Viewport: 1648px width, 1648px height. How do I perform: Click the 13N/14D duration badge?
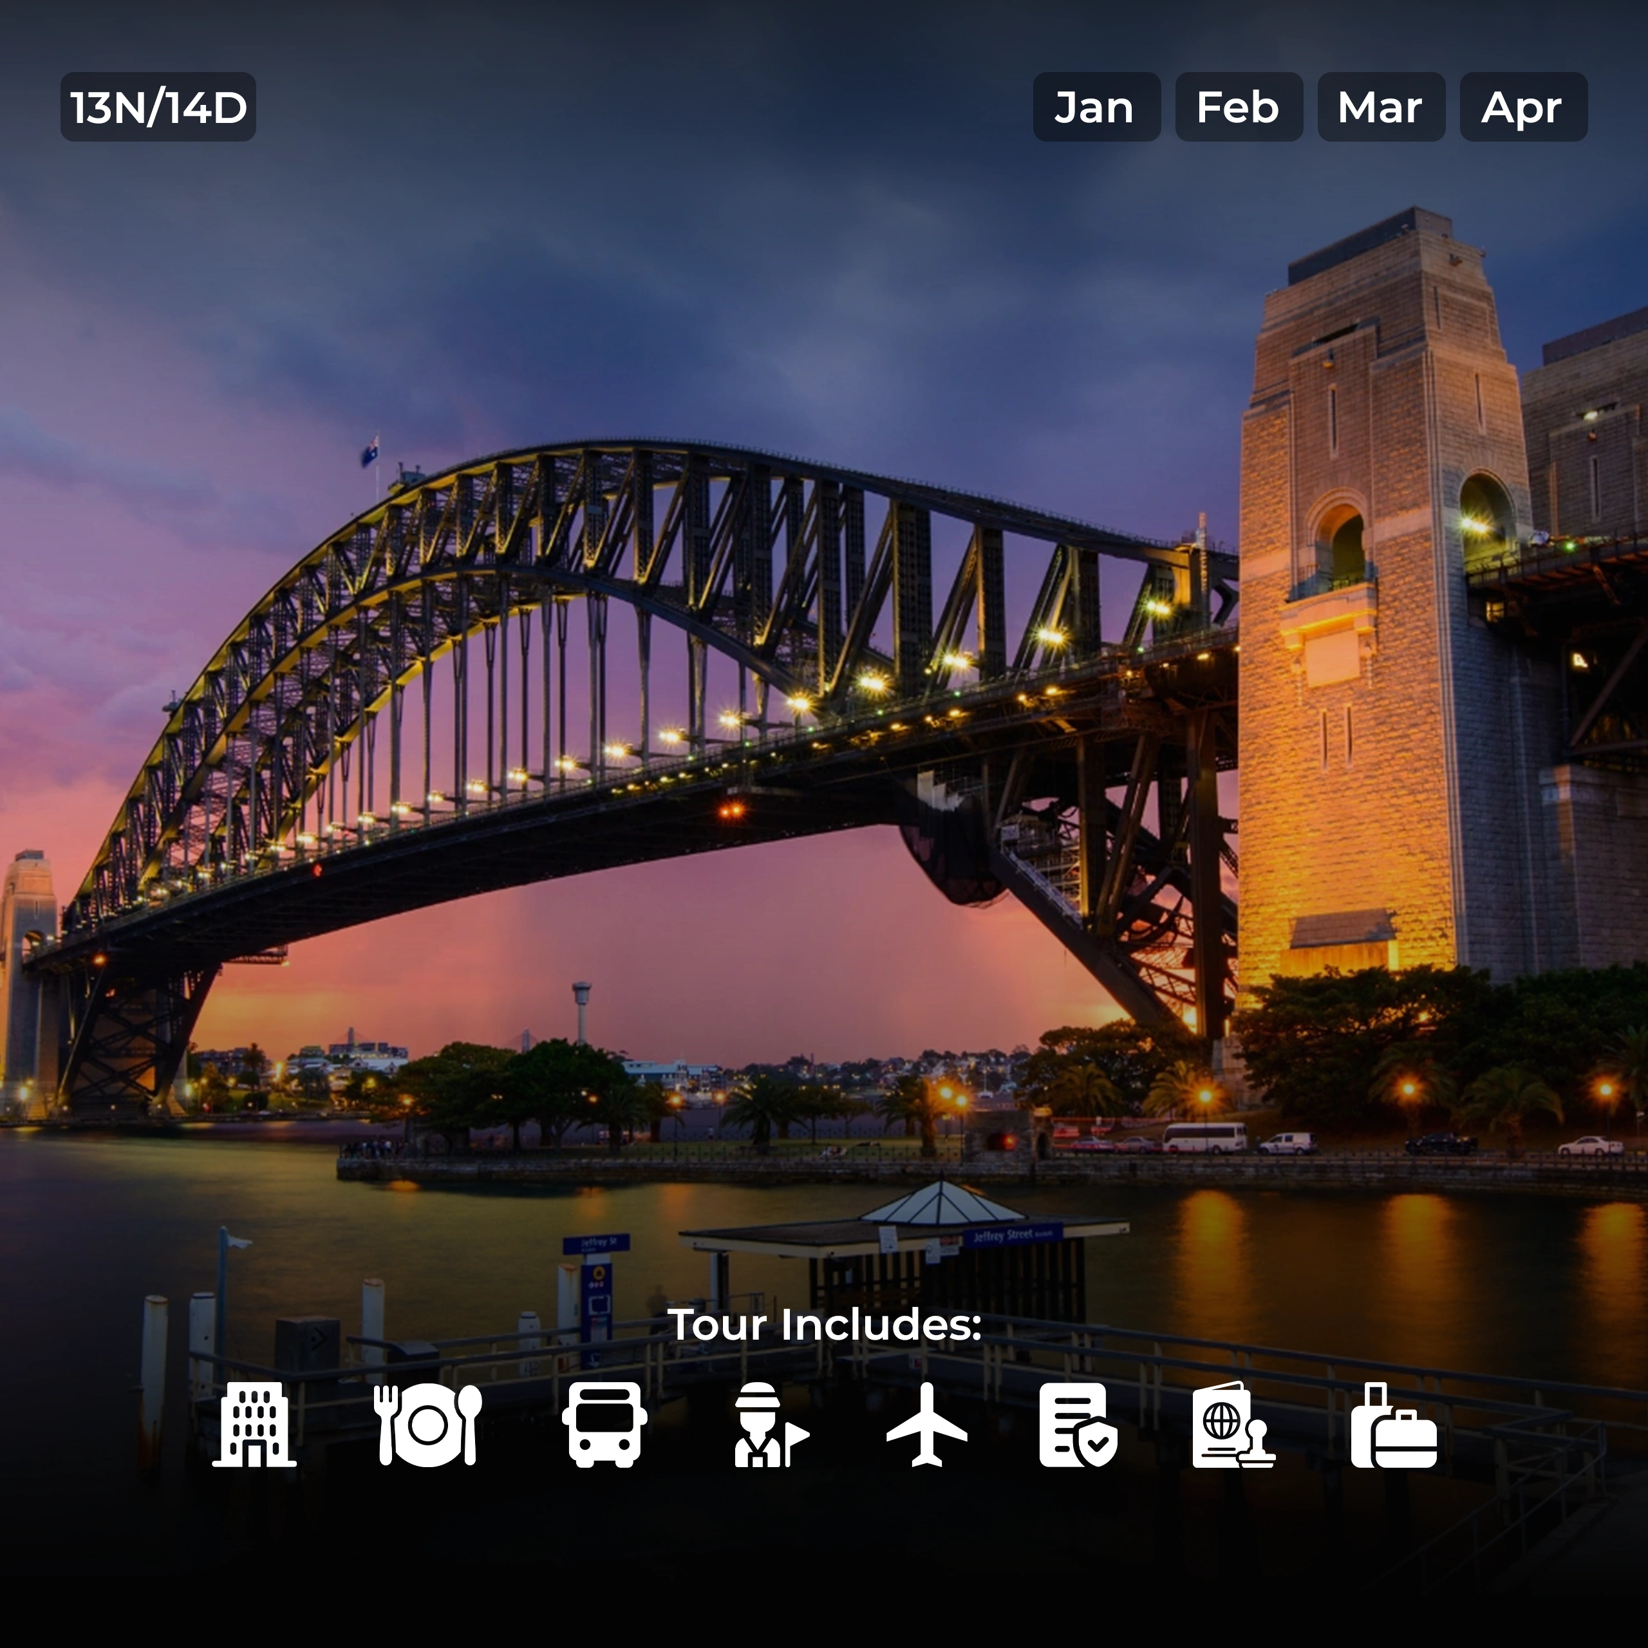158,108
